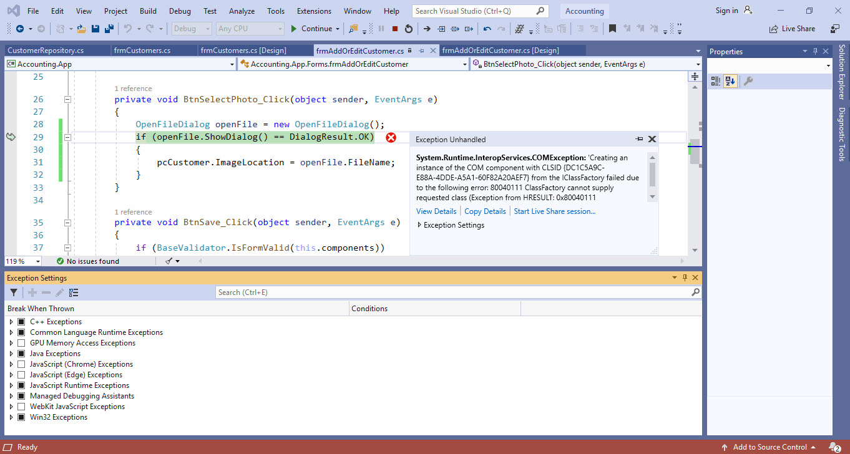Click the View Details link
850x454 pixels.
coord(436,211)
